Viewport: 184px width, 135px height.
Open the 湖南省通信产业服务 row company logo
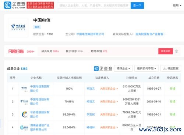[24, 127]
